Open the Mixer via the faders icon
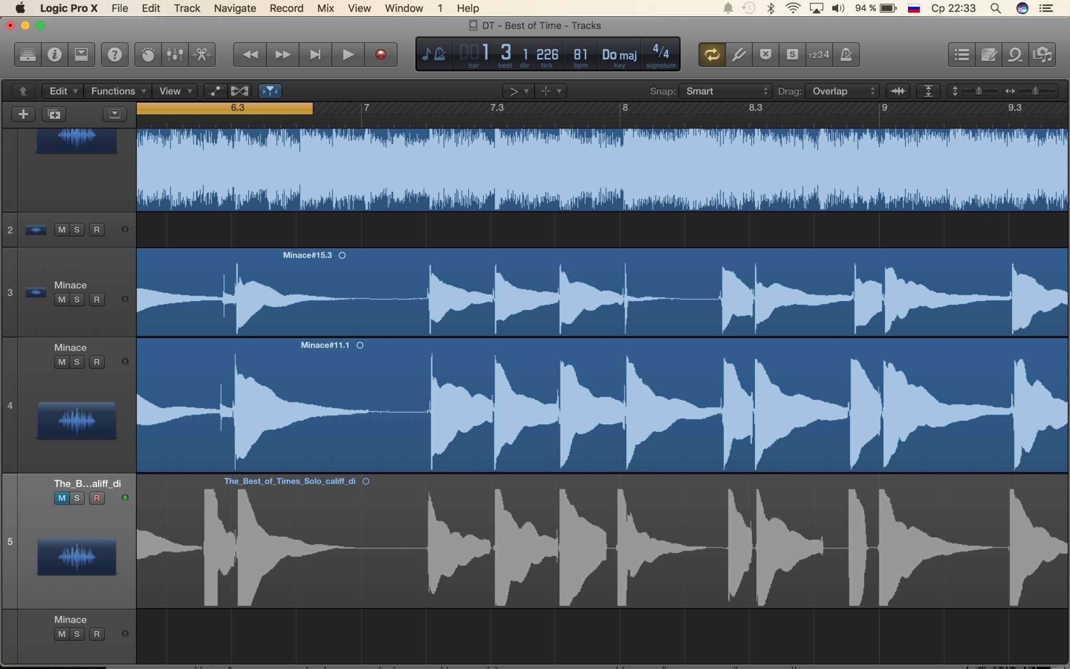Screen dimensions: 1070x669 pyautogui.click(x=175, y=54)
